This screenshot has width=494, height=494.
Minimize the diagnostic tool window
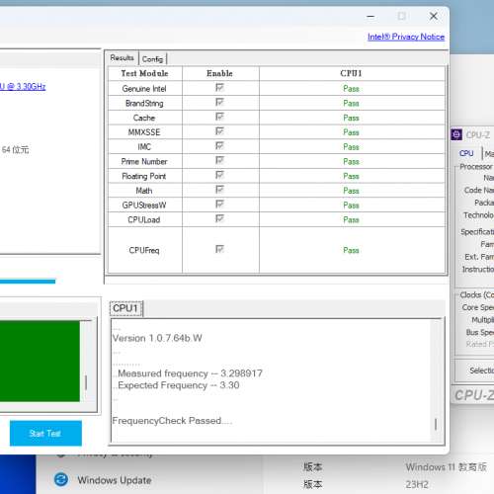point(370,16)
